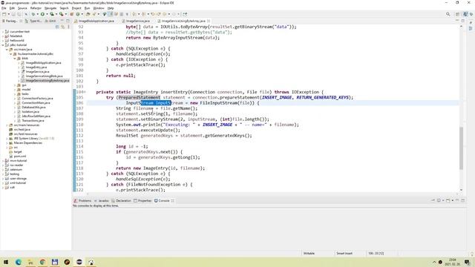Expand the Maven Dependencies node

click(x=7, y=143)
